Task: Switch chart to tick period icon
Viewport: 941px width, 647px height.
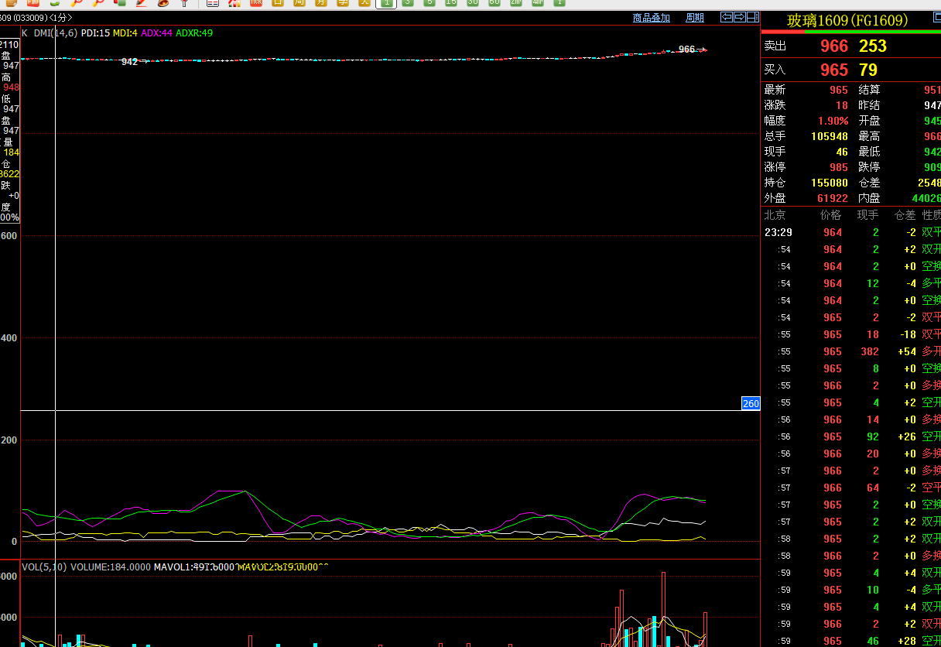Action: pyautogui.click(x=256, y=3)
